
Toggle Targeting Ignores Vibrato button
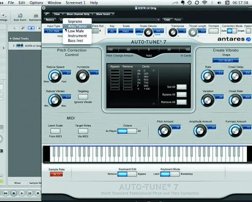83,97
